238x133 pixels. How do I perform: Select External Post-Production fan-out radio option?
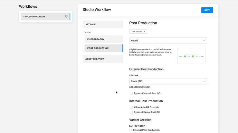point(131,130)
